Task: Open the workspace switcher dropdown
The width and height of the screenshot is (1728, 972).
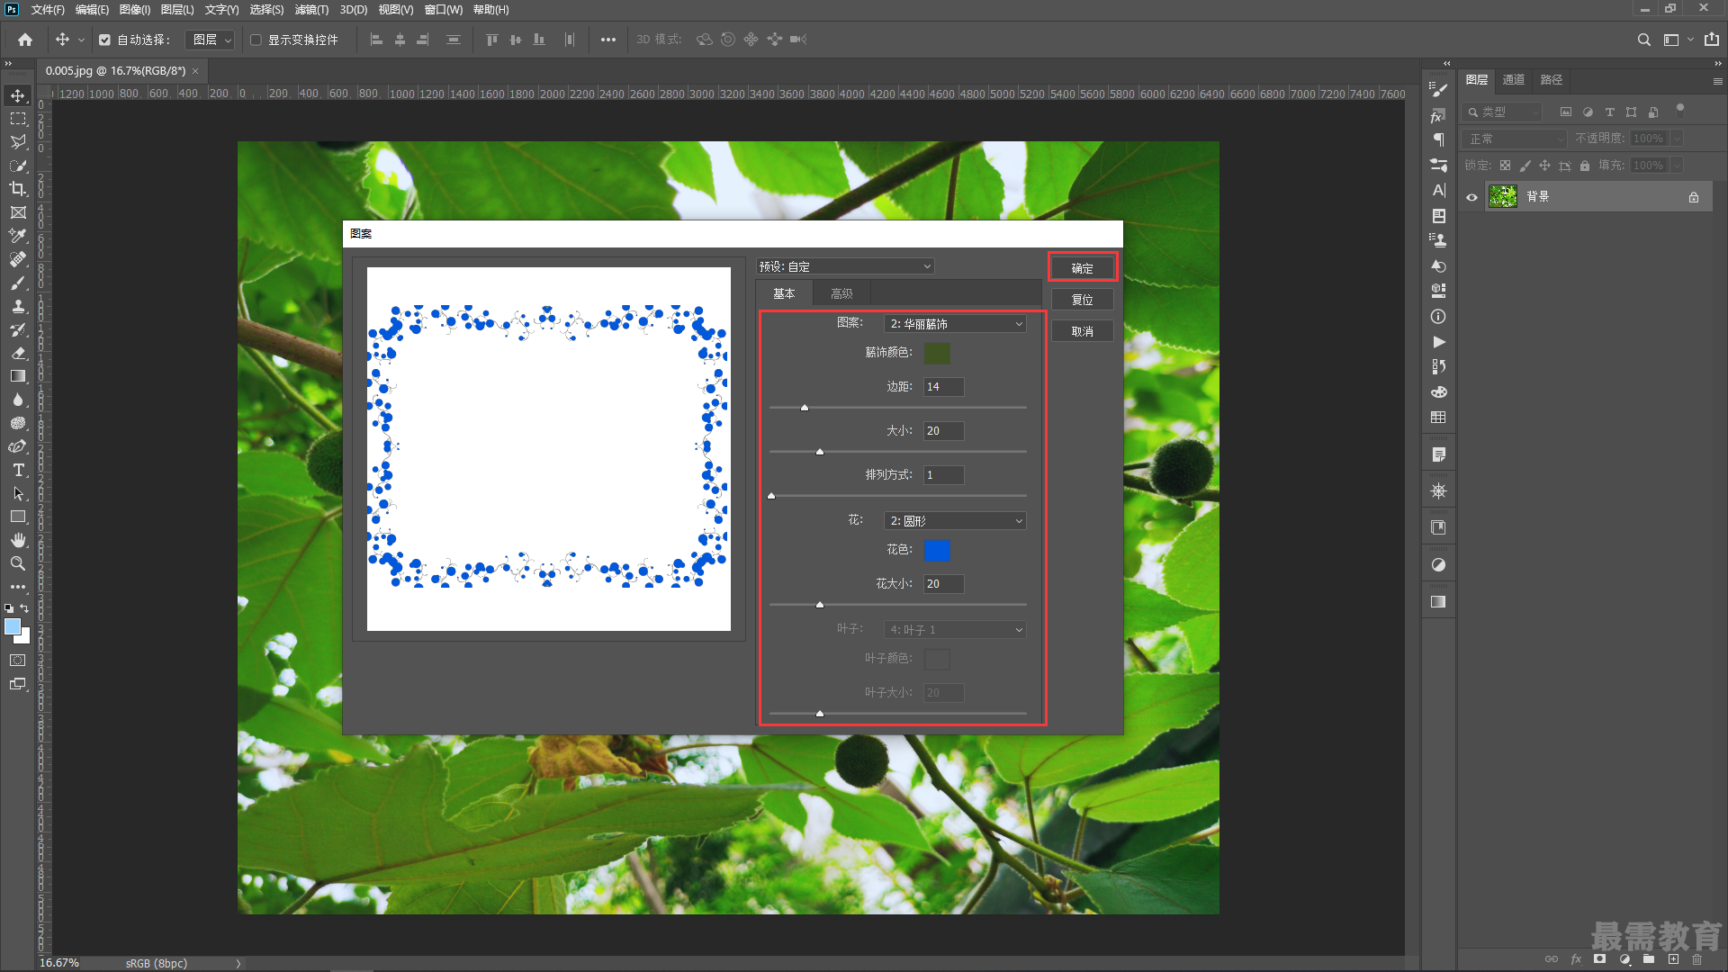Action: (1678, 40)
